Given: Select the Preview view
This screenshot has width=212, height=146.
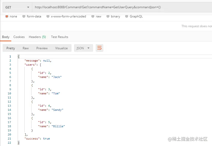Looking at the screenshot, I should click(x=42, y=48).
